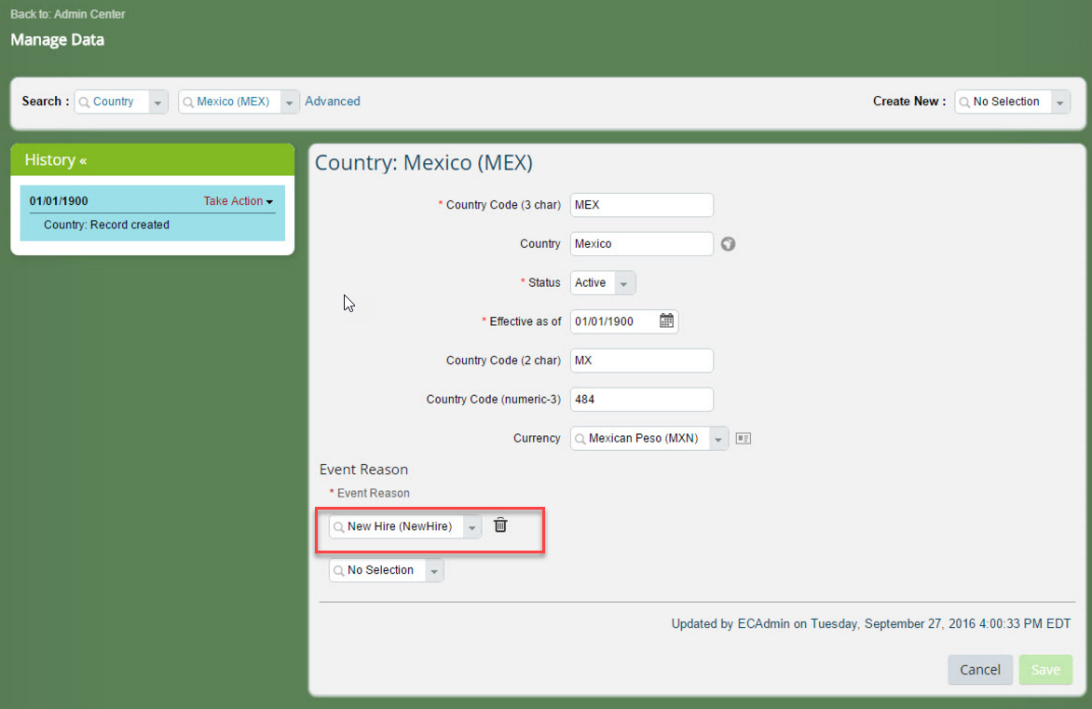Click the details card icon beside Currency

(x=744, y=438)
